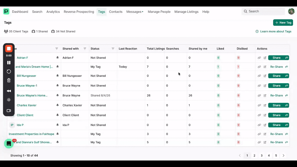Stop the recording with the red stop button
This screenshot has height=167, width=297.
click(x=9, y=49)
